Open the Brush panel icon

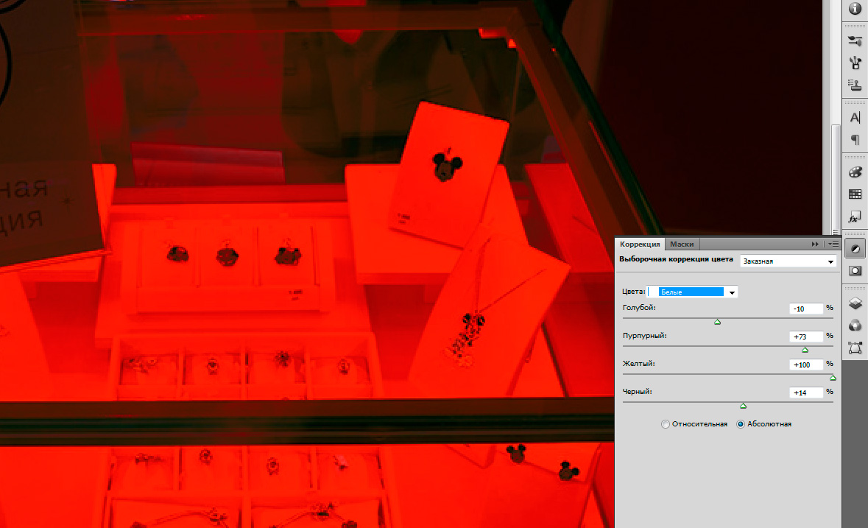[855, 63]
